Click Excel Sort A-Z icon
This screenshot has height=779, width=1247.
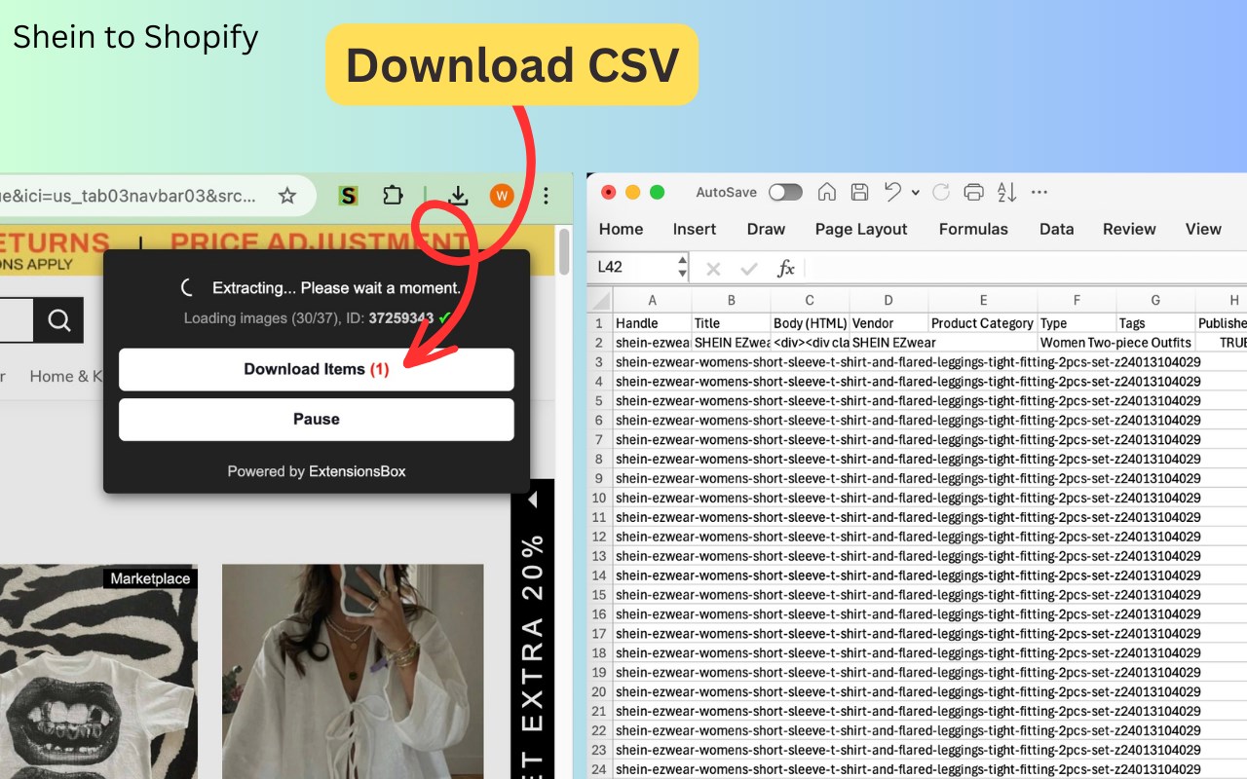point(1007,192)
